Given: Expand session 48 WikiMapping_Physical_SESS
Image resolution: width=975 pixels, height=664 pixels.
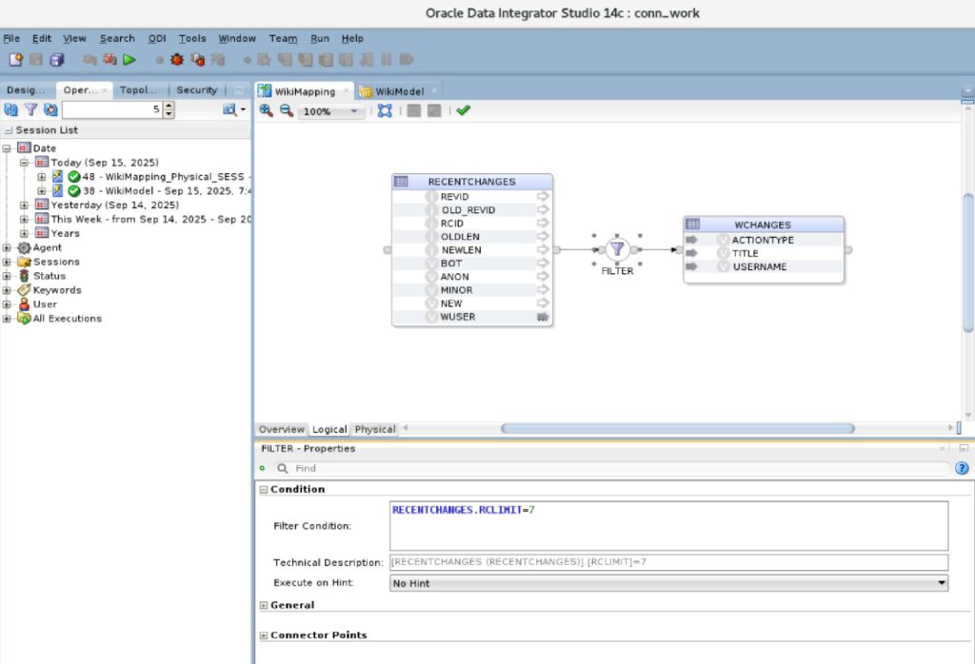Looking at the screenshot, I should click(x=41, y=177).
